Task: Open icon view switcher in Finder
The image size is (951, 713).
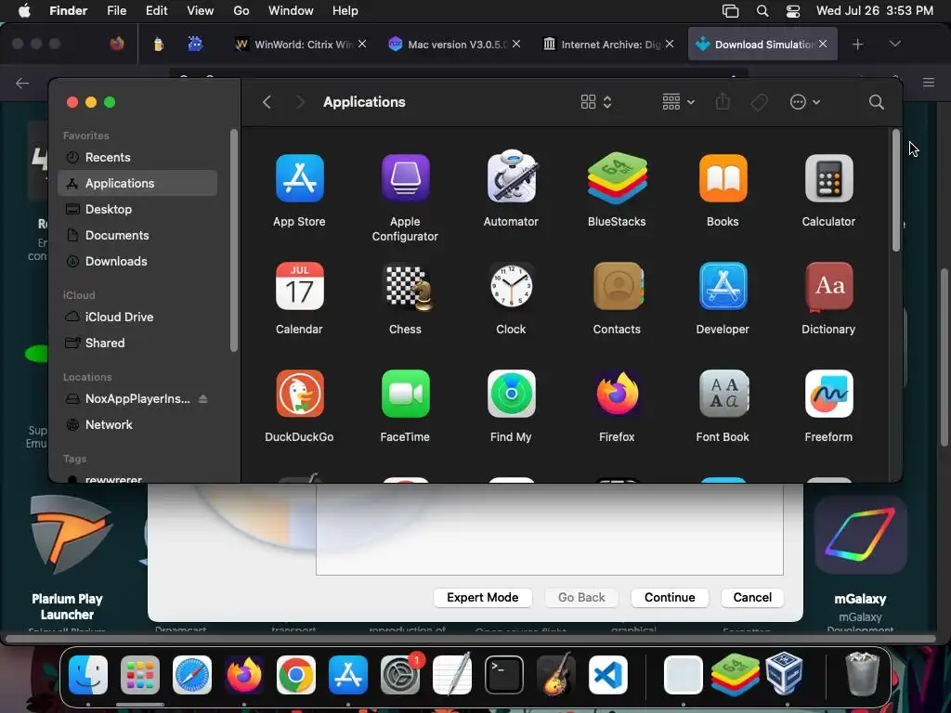Action: point(595,102)
